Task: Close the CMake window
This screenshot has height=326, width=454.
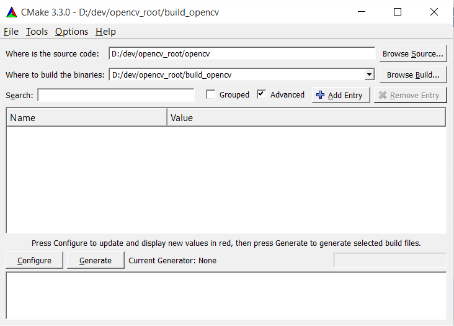Action: click(434, 12)
